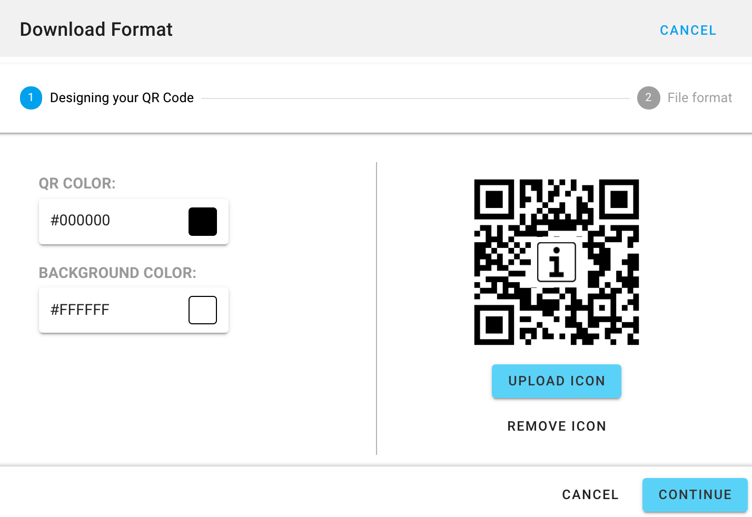Click the Download Format dialog title

pyautogui.click(x=96, y=29)
